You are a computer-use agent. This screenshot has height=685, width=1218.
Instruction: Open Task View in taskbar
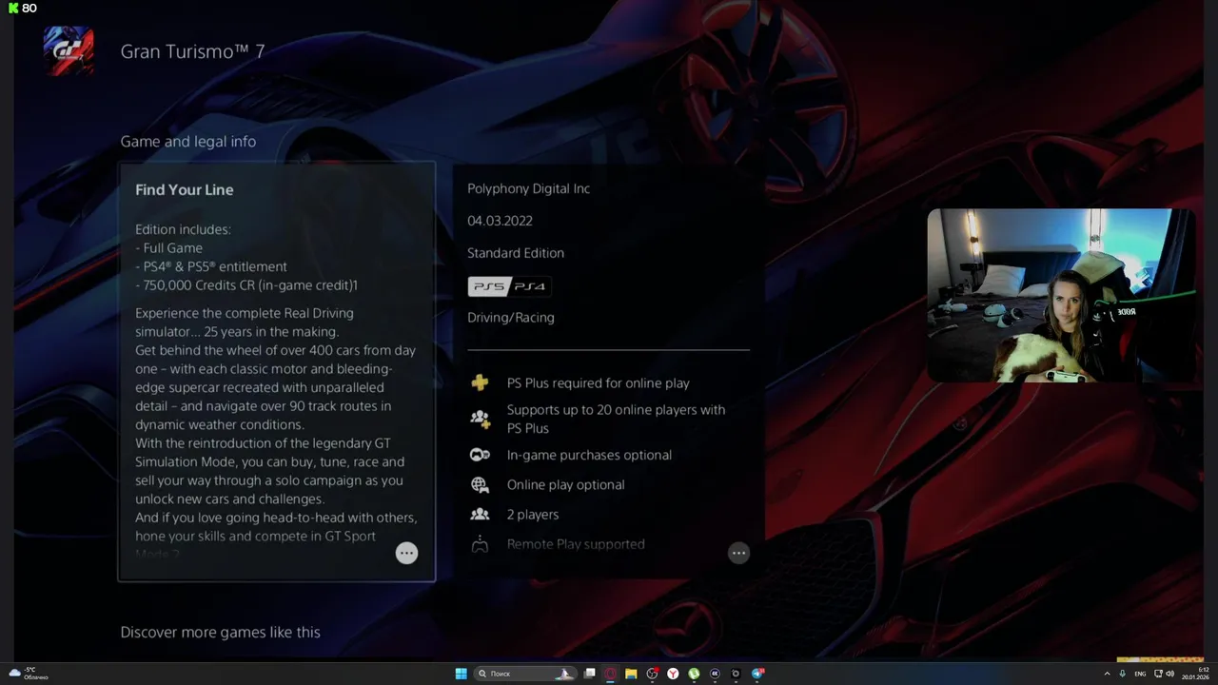589,674
